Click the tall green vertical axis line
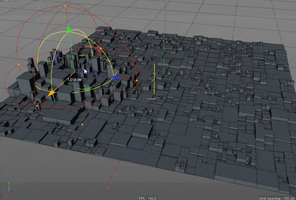Screen dimensions: 296x200 point(165,38)
